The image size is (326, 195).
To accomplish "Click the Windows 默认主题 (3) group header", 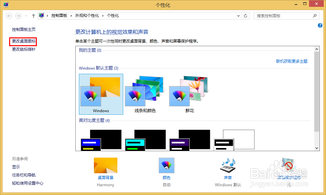I will coord(98,68).
